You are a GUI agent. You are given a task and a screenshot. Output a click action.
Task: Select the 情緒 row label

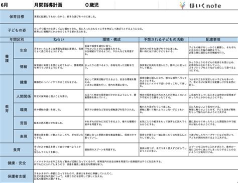[24, 66]
